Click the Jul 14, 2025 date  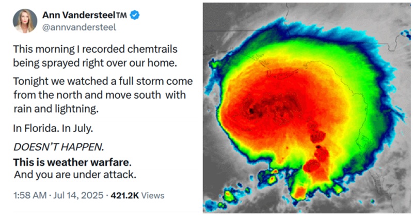point(78,195)
